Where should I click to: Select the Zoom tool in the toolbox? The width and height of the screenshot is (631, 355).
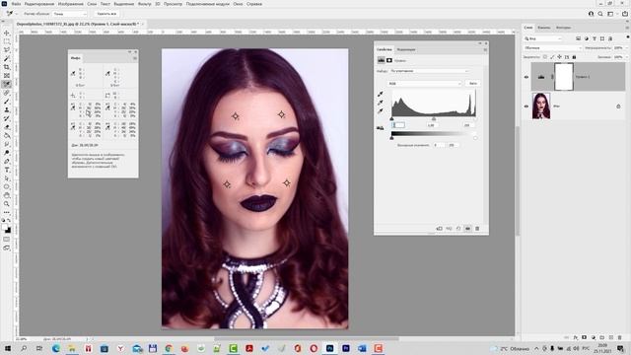coord(7,204)
